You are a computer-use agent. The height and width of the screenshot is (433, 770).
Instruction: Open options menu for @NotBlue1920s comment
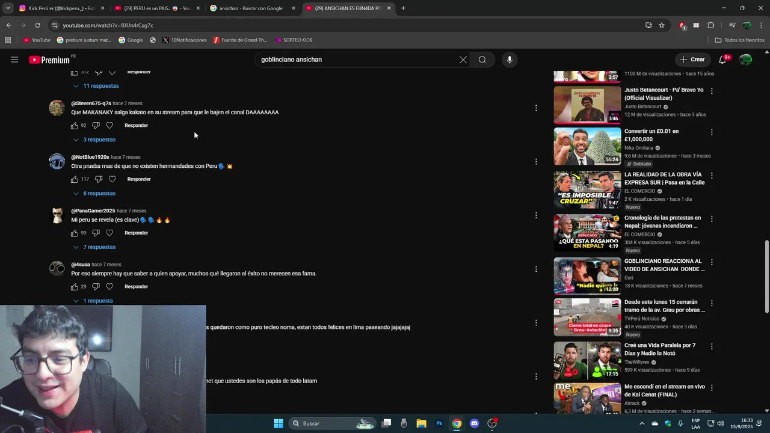(x=536, y=161)
